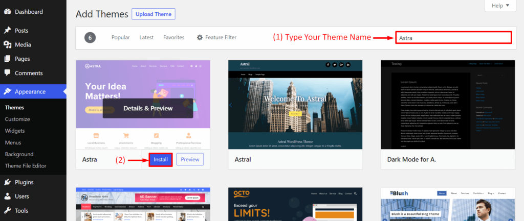
Task: Click the search icon in OCTO preview
Action: click(x=355, y=193)
